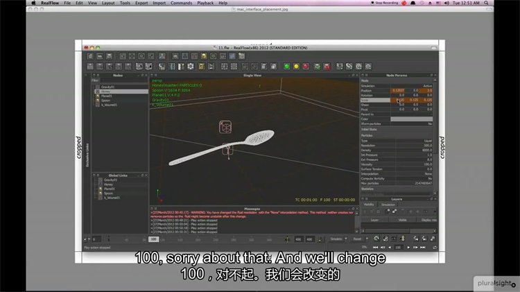Switch to the Visibility tab in Layers
520x292 pixels.
click(x=369, y=205)
